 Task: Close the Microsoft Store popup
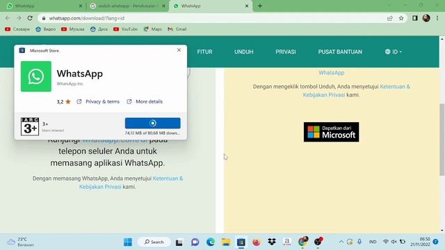[179, 50]
